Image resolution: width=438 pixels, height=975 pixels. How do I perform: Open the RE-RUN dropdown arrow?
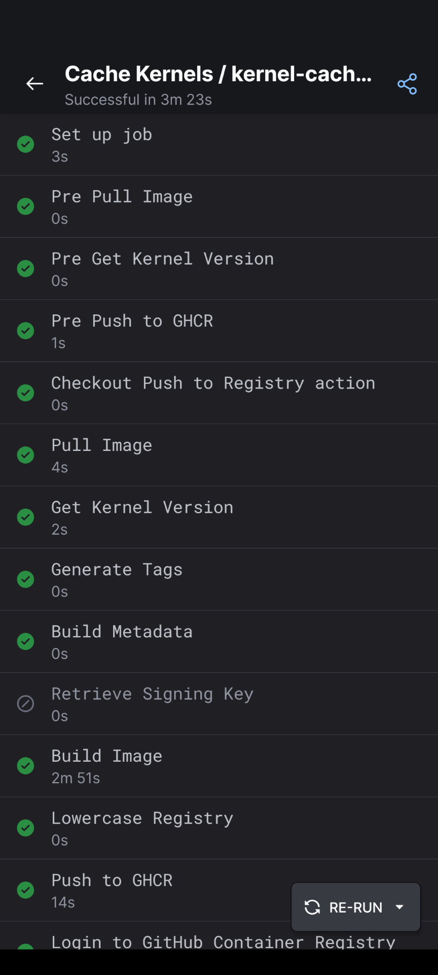point(399,907)
